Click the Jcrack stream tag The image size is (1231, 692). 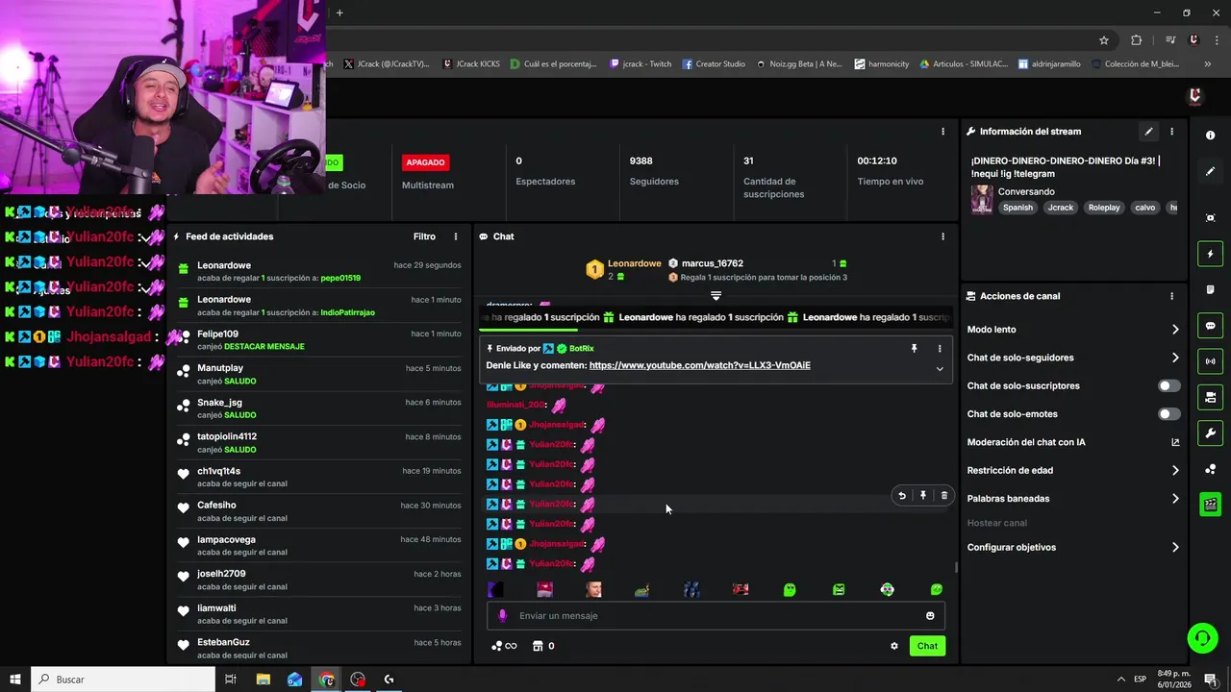[1061, 208]
